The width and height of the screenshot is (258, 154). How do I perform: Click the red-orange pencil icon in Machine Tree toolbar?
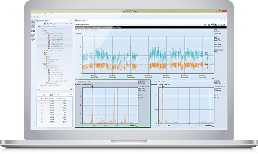[63, 24]
